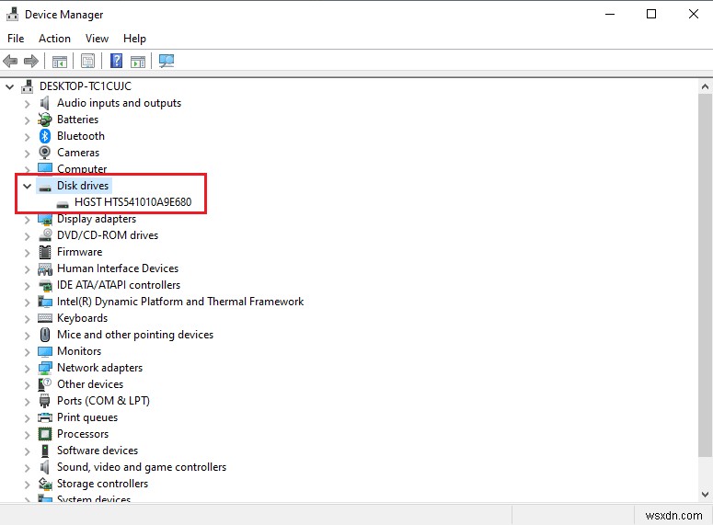Select the Ports (COM & LPT) label
The height and width of the screenshot is (525, 713).
pos(103,401)
